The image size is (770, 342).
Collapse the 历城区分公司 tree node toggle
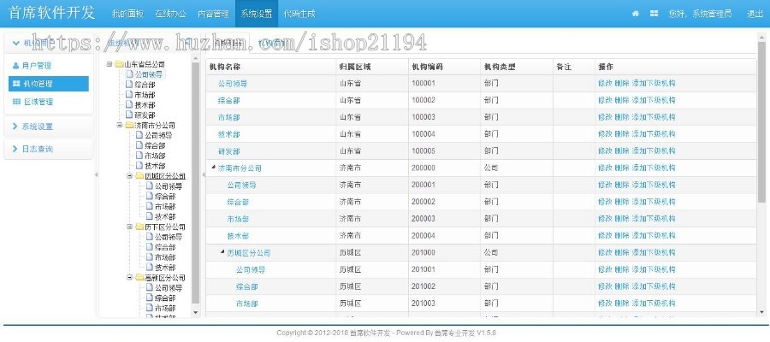pos(130,175)
